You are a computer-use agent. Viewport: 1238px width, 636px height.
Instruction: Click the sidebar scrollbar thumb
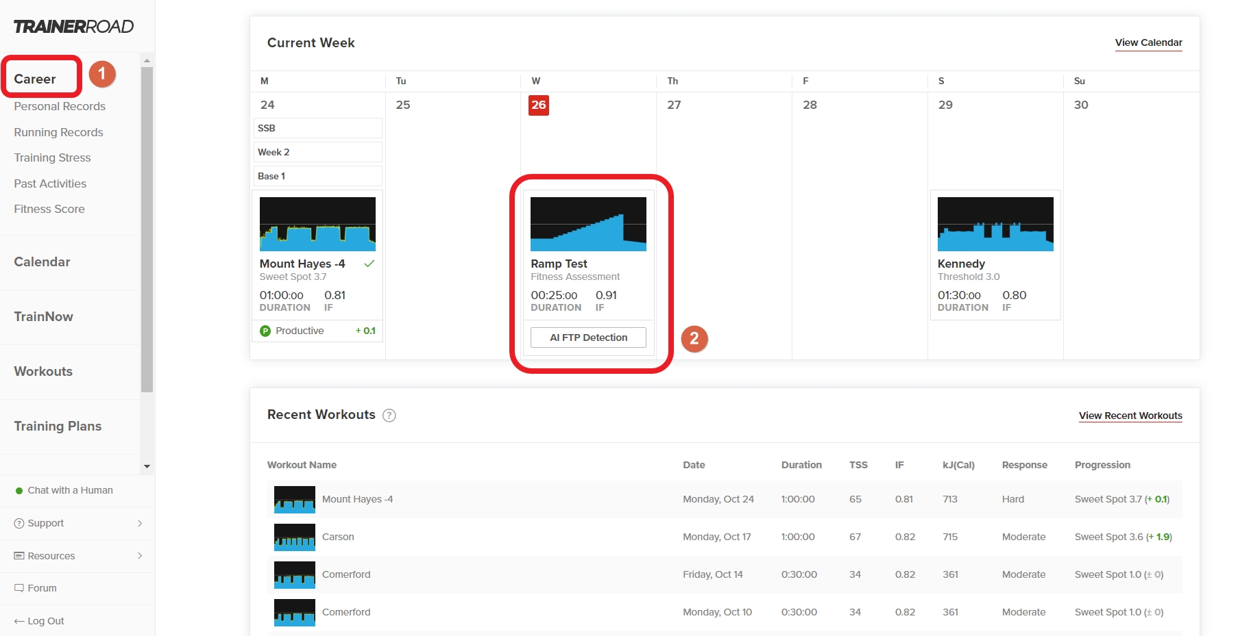coord(147,229)
